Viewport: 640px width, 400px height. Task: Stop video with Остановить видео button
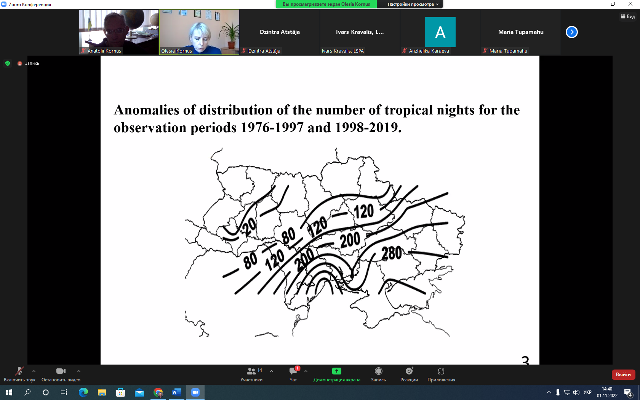coord(61,374)
